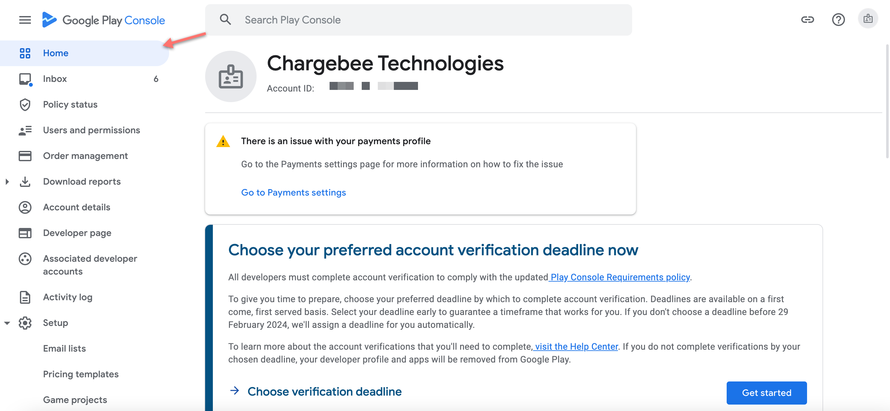Follow the Go to Payments settings link
Screen dimensions: 890x411
pyautogui.click(x=293, y=193)
